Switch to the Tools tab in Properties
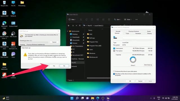 click(127, 33)
